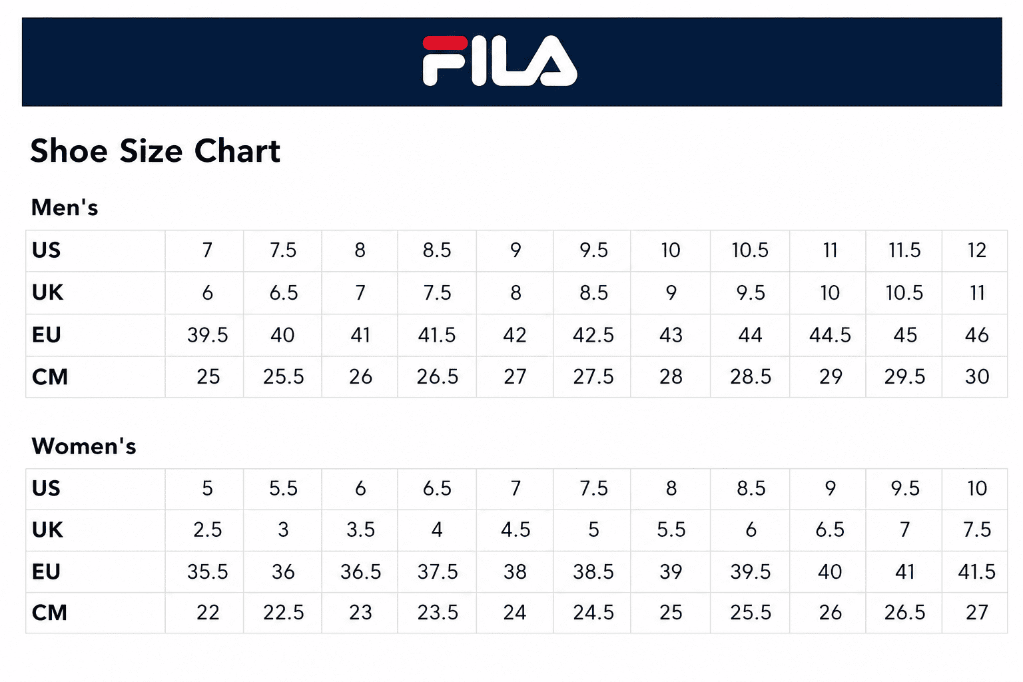The height and width of the screenshot is (682, 1023).
Task: Click men's UK size 6.5 cell
Action: coord(283,292)
